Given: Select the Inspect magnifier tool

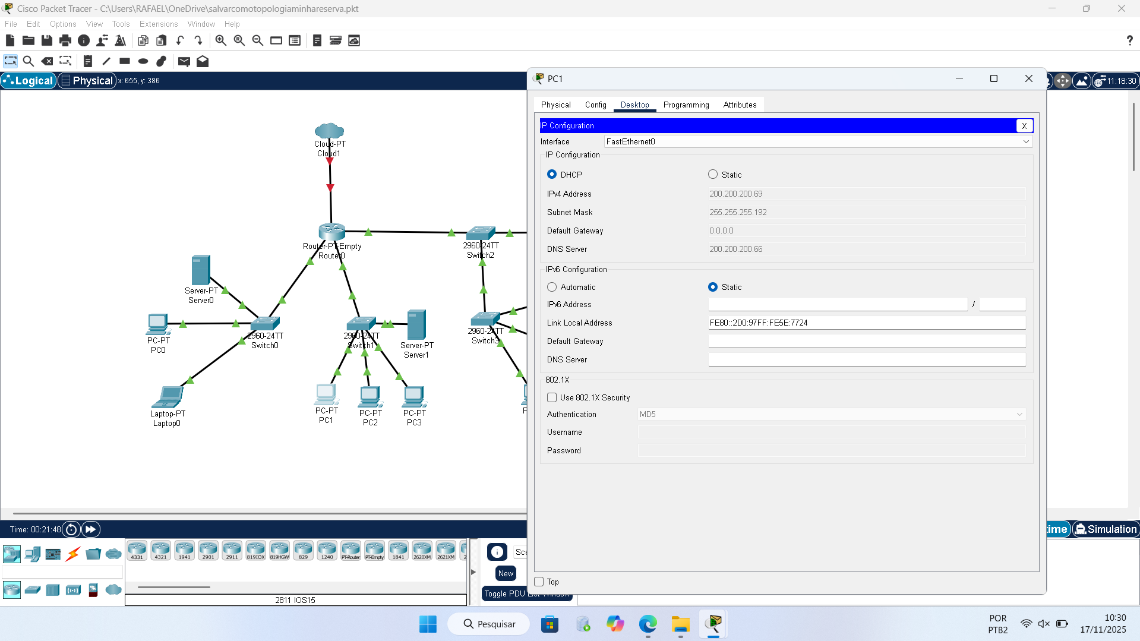Looking at the screenshot, I should pyautogui.click(x=28, y=61).
